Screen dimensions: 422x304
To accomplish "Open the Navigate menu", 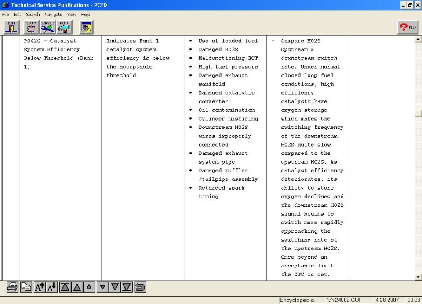I will 53,15.
